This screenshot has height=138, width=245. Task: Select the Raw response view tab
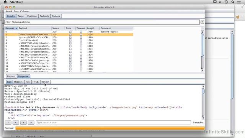point(9,82)
